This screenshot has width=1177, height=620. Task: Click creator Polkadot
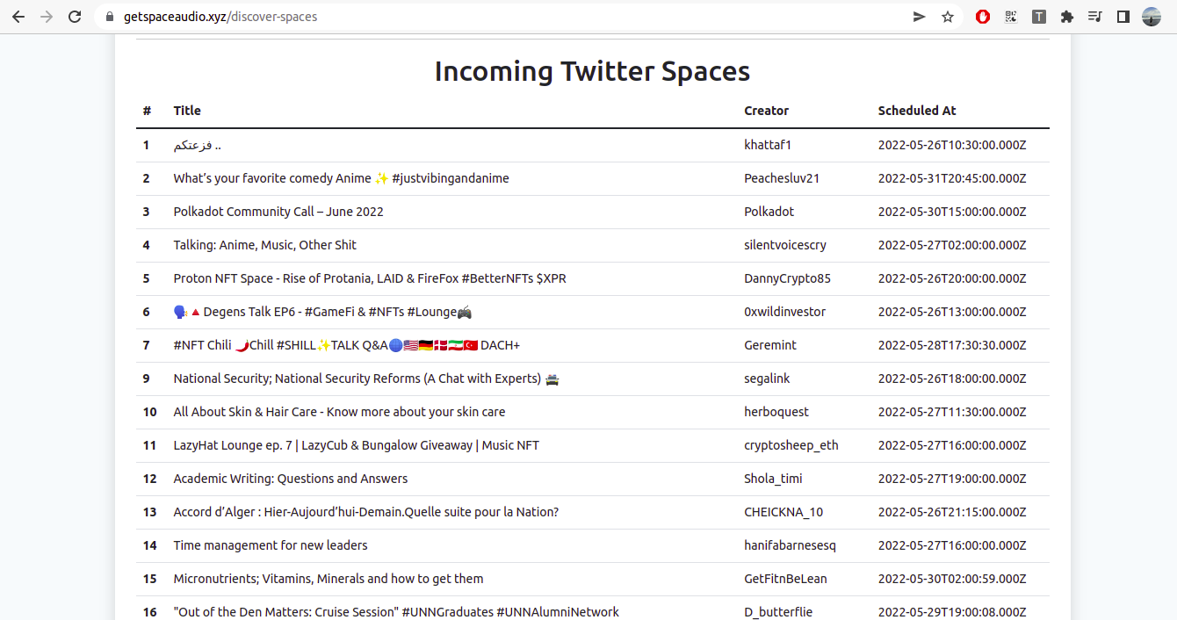[x=769, y=212]
